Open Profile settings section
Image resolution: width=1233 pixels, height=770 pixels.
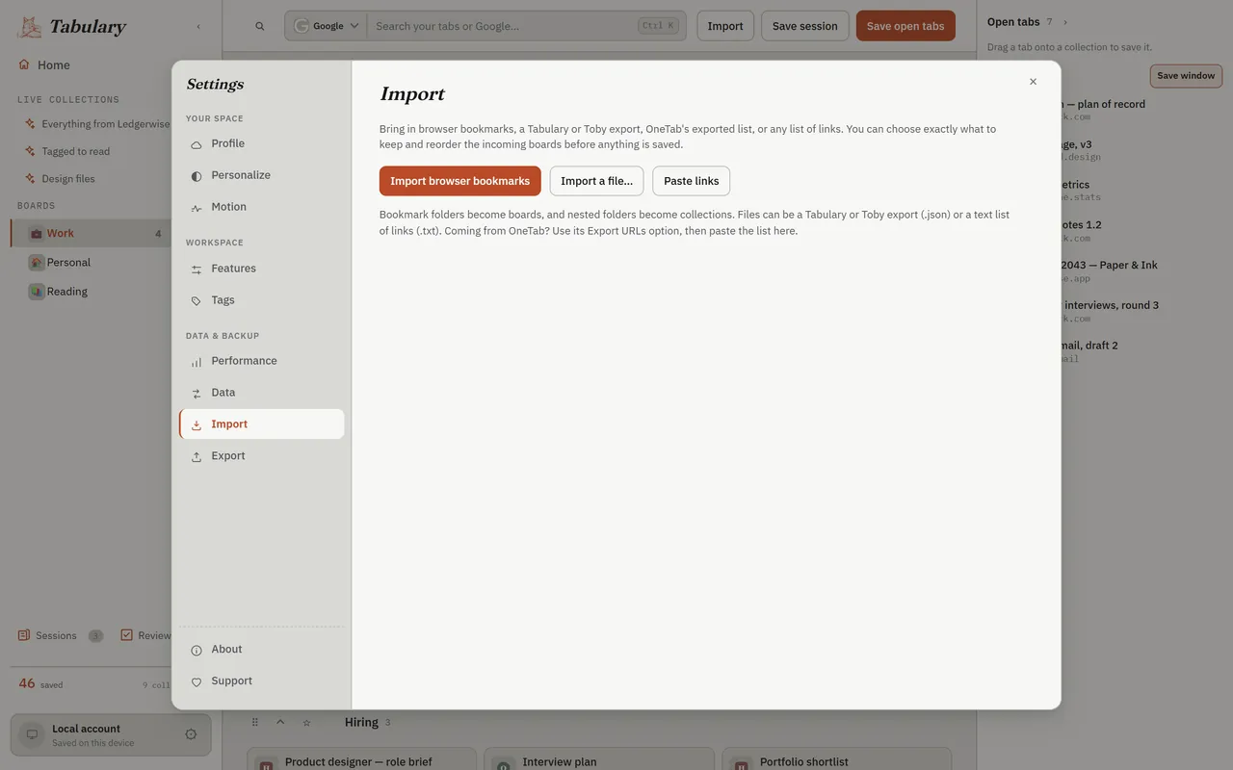261,143
